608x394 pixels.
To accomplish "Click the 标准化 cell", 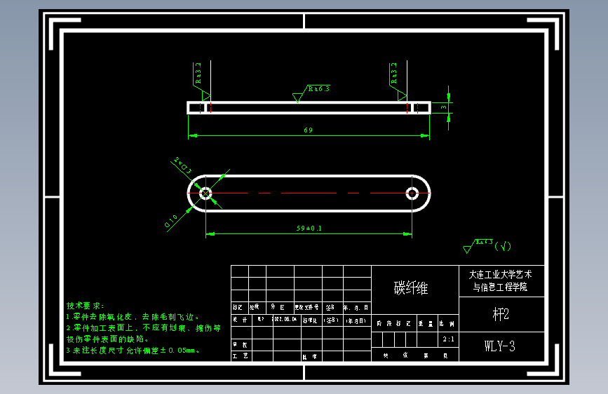I will pyautogui.click(x=310, y=320).
